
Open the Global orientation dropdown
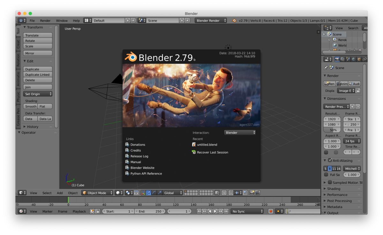pos(173,193)
